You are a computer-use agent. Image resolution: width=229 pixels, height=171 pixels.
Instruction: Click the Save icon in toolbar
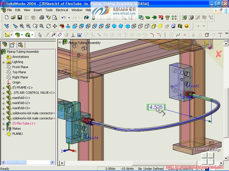point(20,17)
